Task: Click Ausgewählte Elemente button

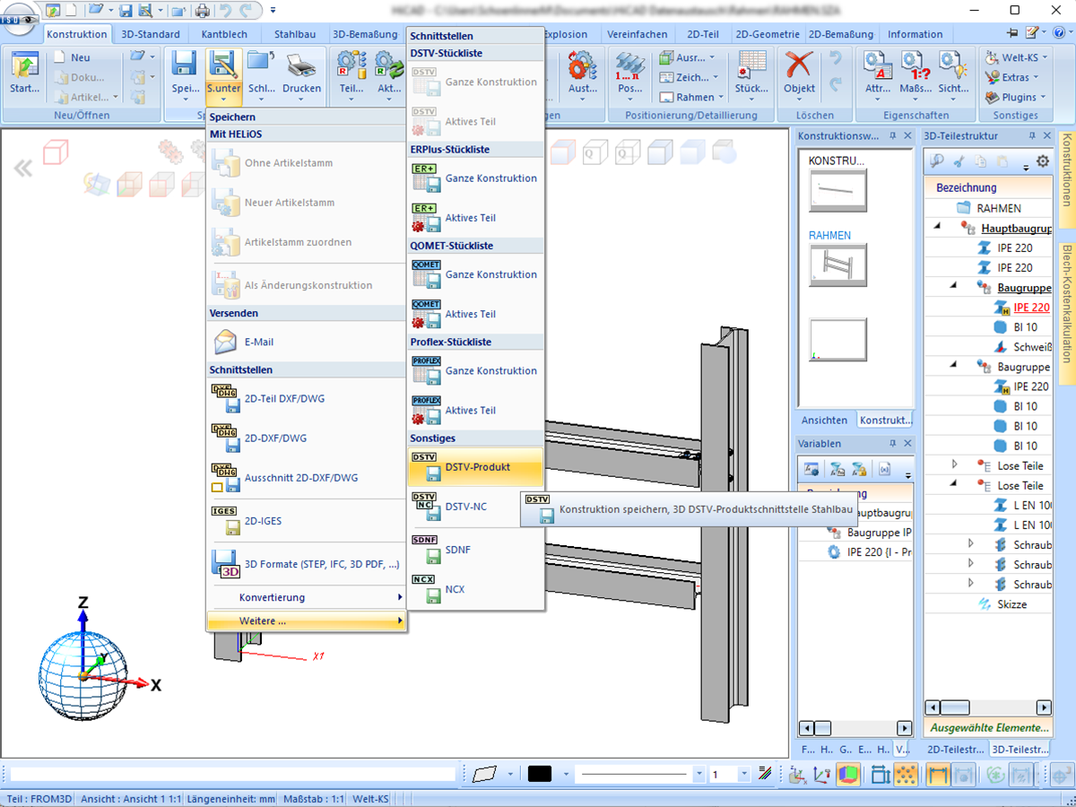Action: point(988,727)
